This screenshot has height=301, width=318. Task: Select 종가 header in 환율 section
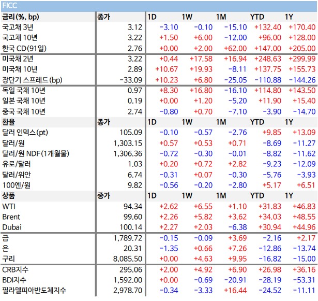[x=103, y=122]
